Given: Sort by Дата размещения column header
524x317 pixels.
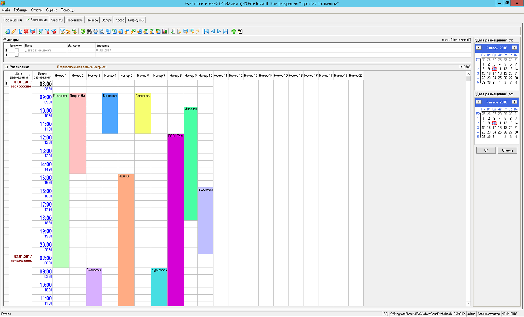Looking at the screenshot, I should pyautogui.click(x=21, y=76).
